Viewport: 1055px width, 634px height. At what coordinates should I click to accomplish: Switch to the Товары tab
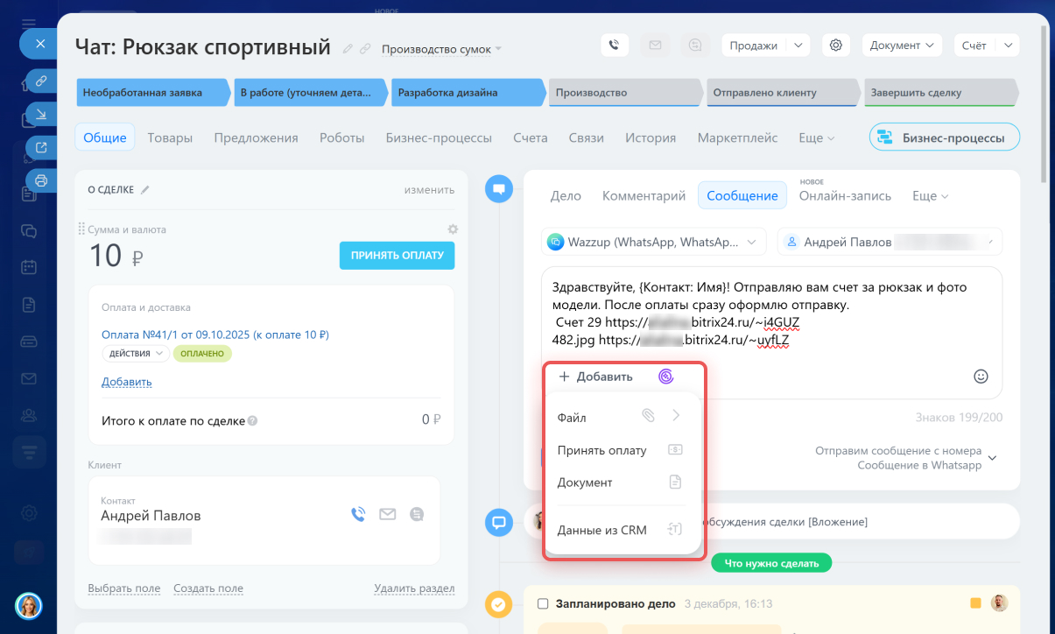click(x=170, y=137)
